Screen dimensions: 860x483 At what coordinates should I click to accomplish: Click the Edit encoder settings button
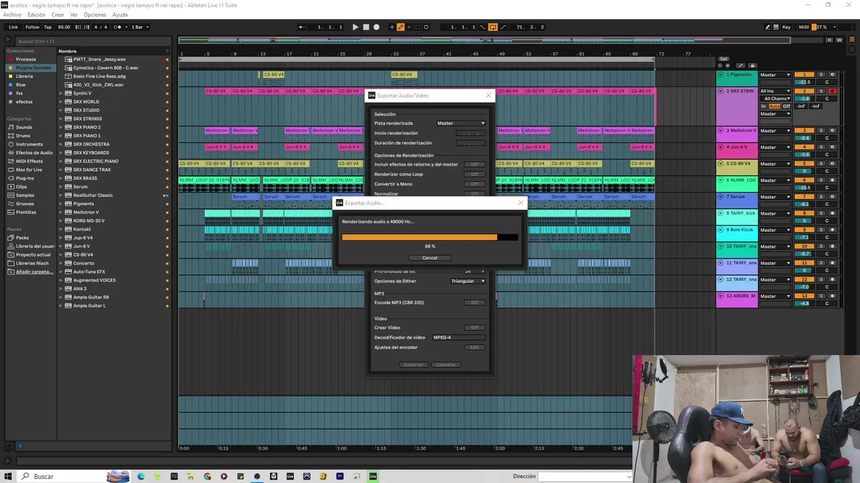[474, 347]
